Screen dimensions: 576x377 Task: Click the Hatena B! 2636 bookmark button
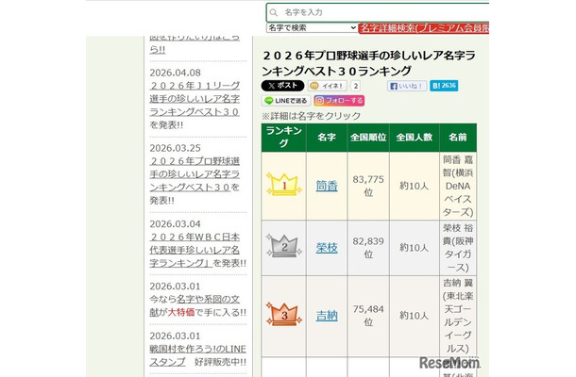tap(444, 86)
